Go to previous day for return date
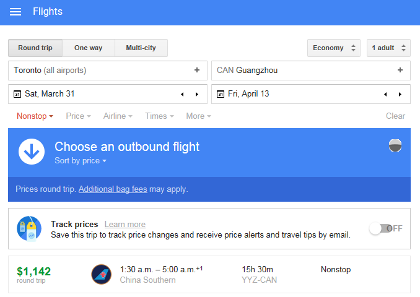The image size is (420, 297). pos(385,94)
